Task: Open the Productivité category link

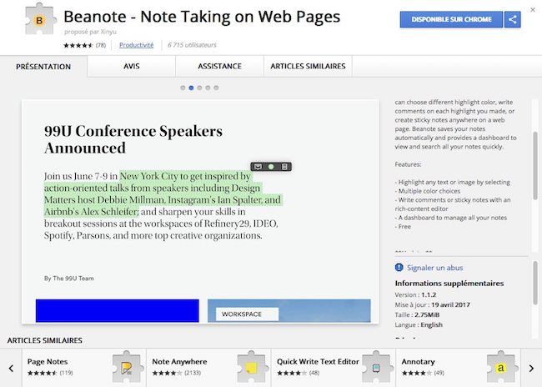Action: [x=136, y=44]
